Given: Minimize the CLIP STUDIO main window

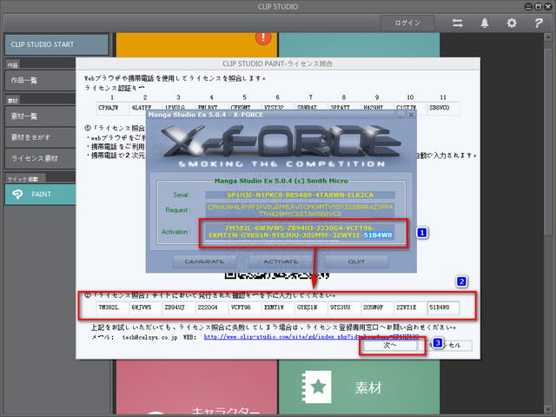Looking at the screenshot, I should (529, 6).
